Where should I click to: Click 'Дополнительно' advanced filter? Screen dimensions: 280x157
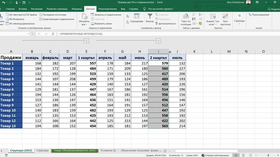coord(165,24)
